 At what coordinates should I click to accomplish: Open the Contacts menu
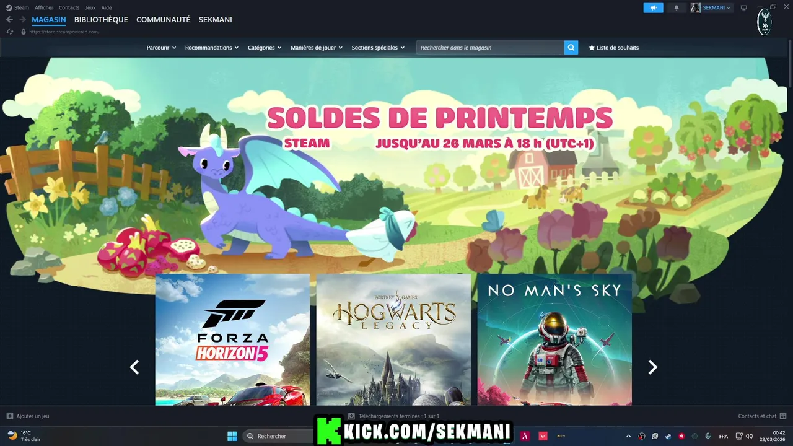coord(69,7)
